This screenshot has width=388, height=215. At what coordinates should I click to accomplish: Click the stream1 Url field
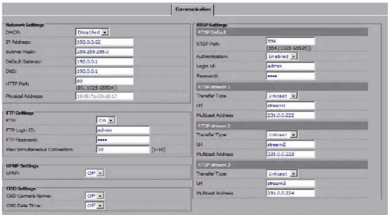[291, 106]
